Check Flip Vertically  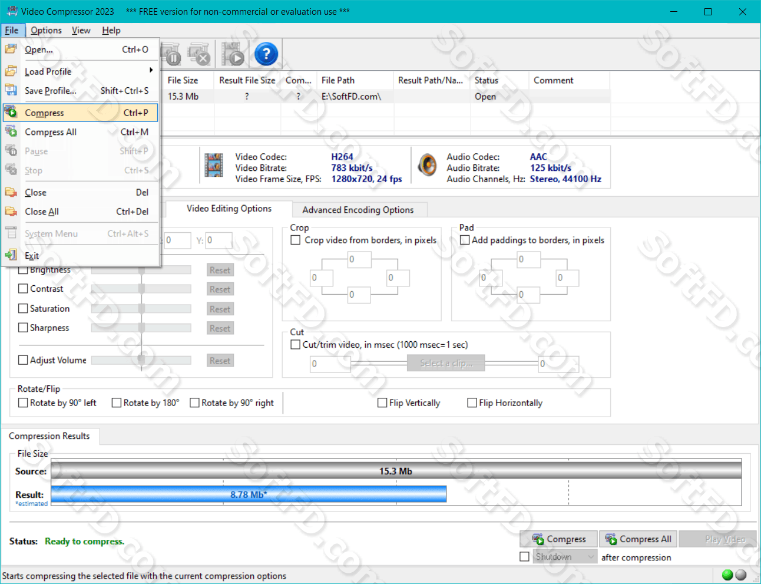click(x=382, y=402)
